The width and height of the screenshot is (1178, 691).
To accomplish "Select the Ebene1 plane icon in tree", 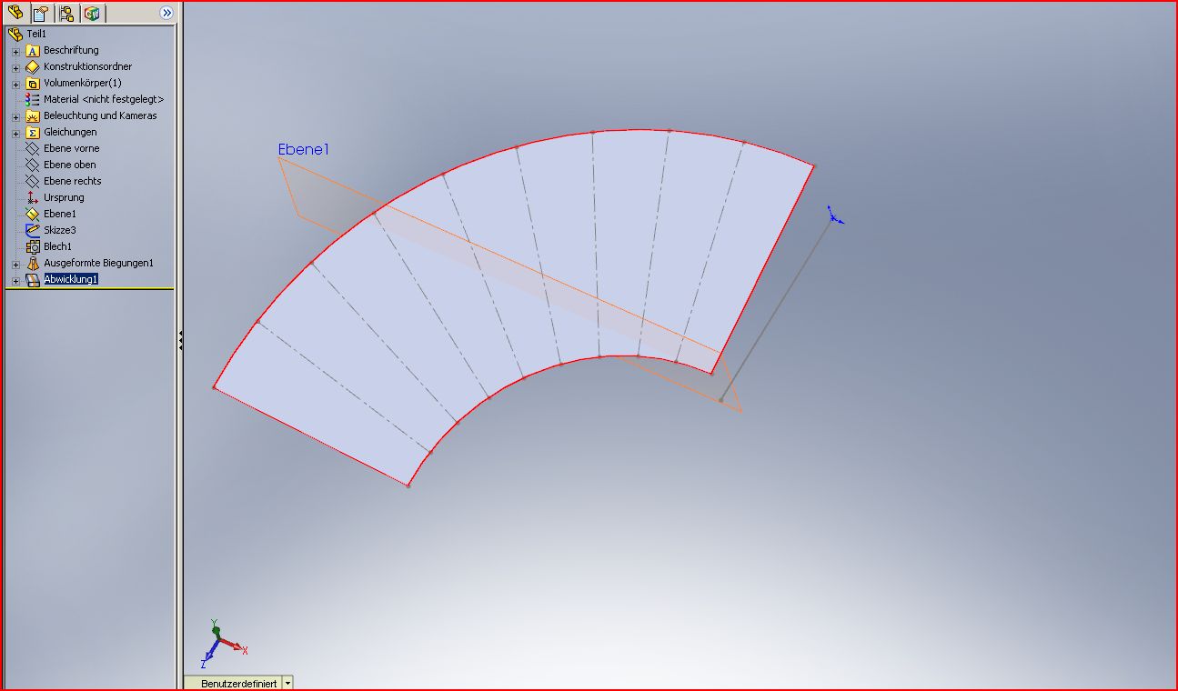I will (33, 215).
